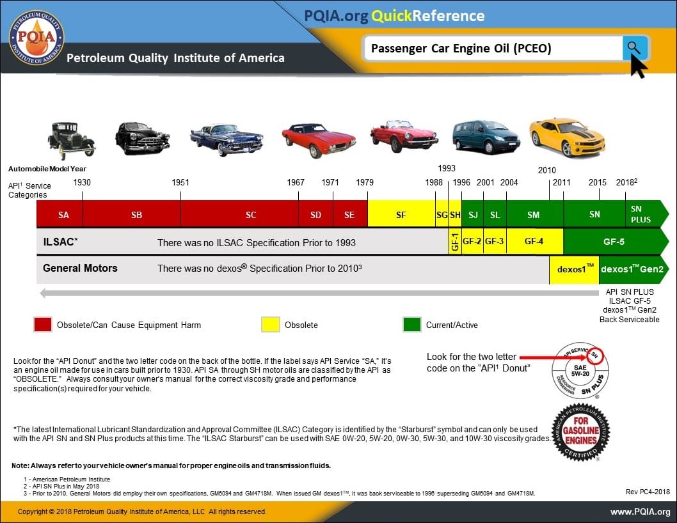Click the yellow Obsolete legend swatch
The image size is (677, 523).
271,324
